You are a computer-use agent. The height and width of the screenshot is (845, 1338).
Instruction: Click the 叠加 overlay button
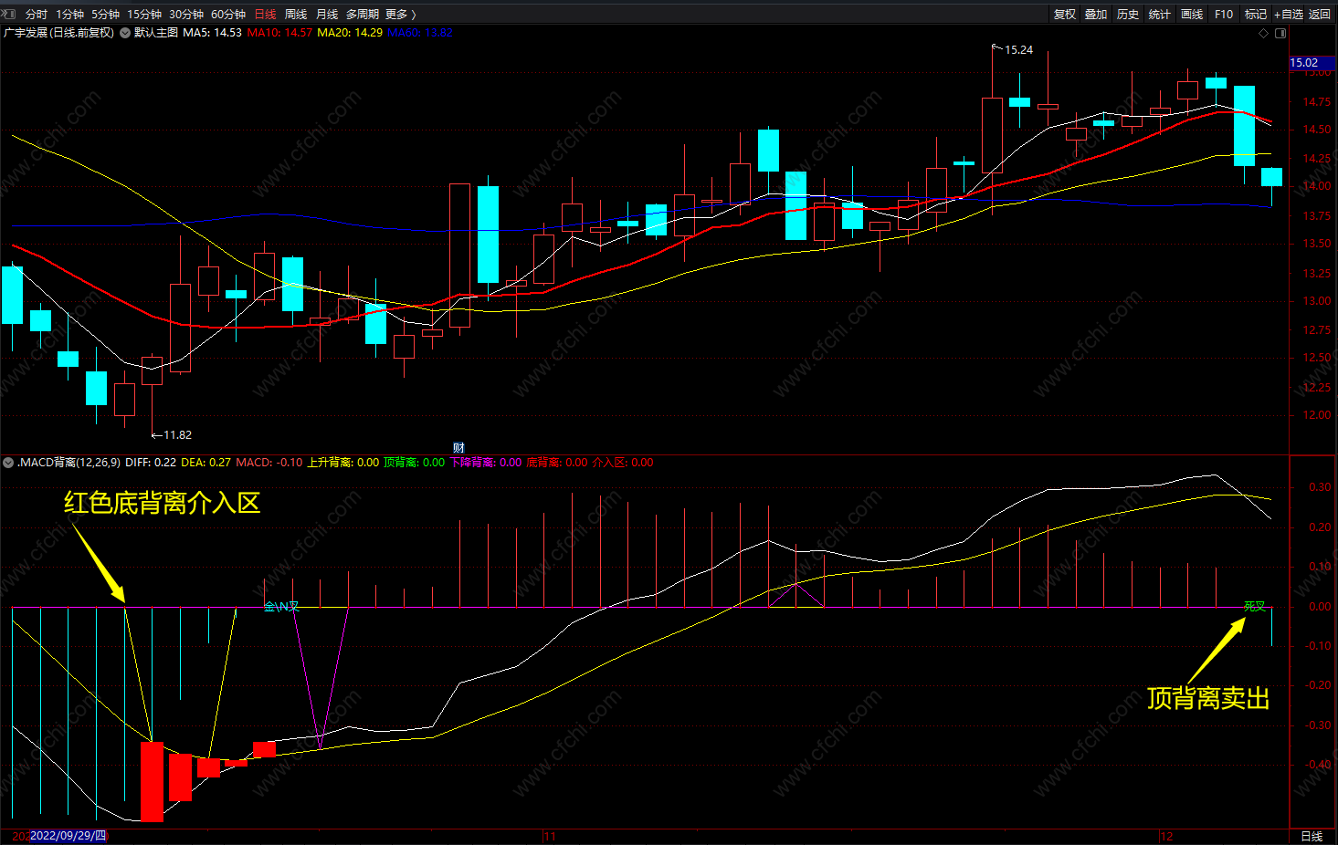[1096, 14]
